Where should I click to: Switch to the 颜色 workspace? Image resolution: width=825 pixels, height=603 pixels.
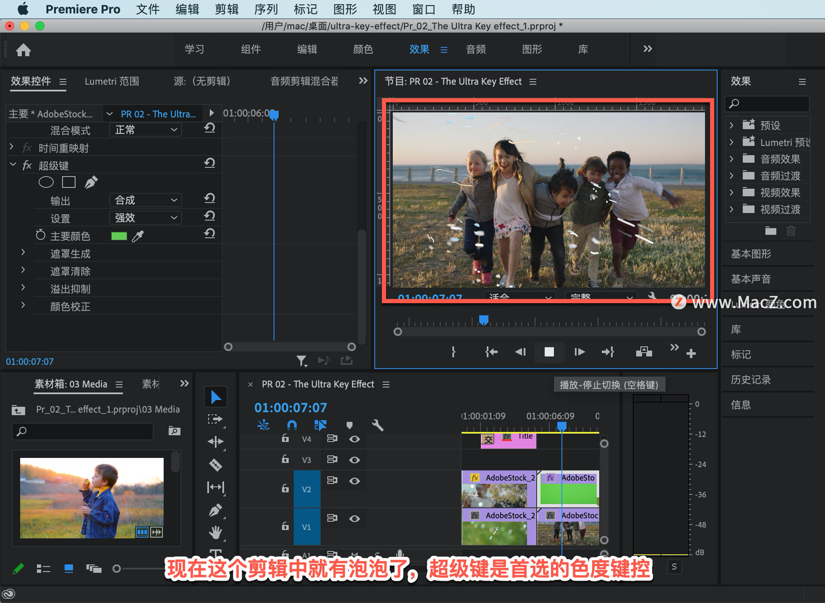pos(363,49)
